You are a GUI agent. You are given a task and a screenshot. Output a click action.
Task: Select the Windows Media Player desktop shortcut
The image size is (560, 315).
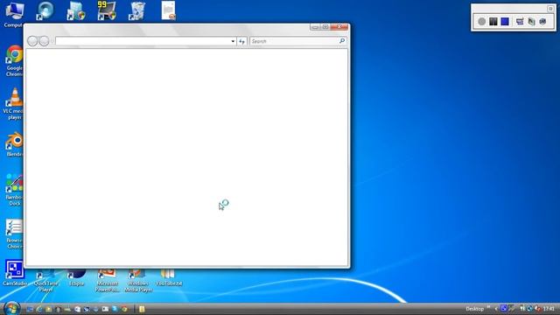[138, 281]
